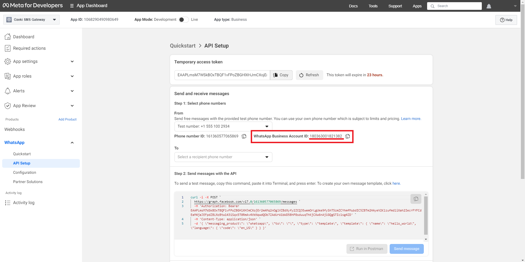Click the graph.facebook.com URL in code

click(246, 202)
